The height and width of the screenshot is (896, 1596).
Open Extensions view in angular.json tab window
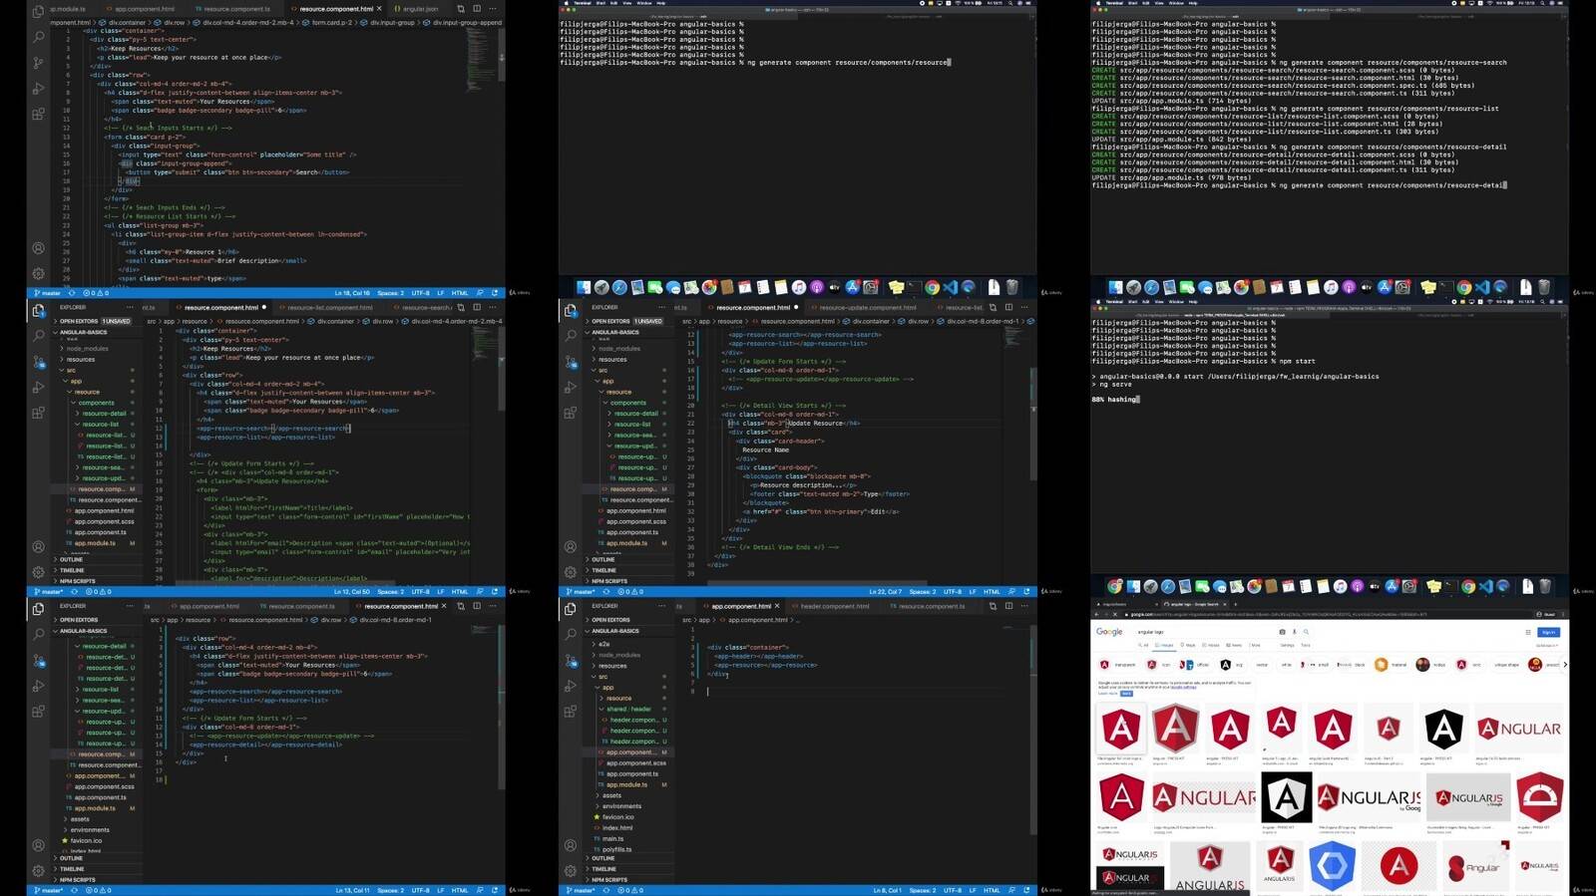click(x=38, y=115)
